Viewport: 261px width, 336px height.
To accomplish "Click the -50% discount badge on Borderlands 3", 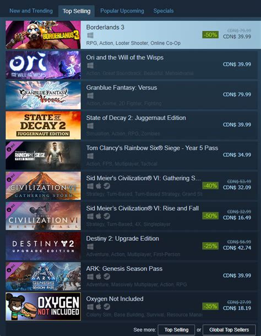I will [210, 35].
